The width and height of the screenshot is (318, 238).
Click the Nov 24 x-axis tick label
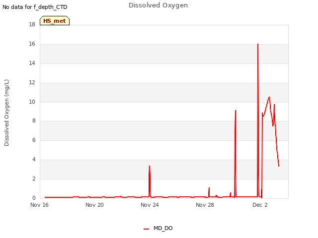click(150, 205)
